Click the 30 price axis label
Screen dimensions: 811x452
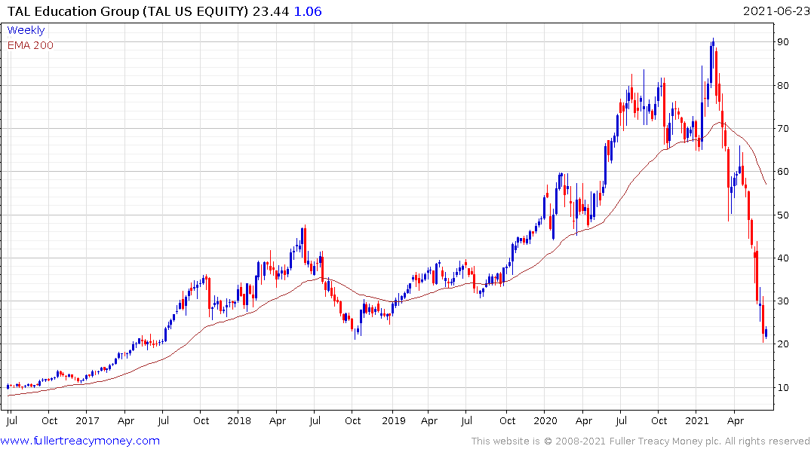pyautogui.click(x=782, y=301)
